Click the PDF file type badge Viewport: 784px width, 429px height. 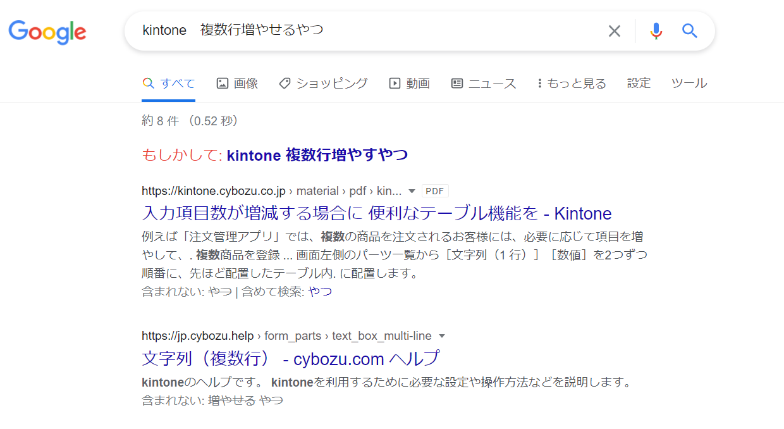435,190
